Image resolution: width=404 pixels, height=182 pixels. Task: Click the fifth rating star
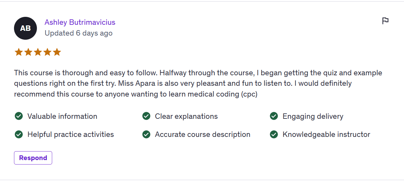(57, 52)
